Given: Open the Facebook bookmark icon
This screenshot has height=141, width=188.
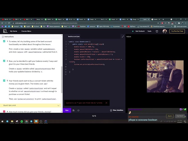Looking at the screenshot, I should pos(9,26).
